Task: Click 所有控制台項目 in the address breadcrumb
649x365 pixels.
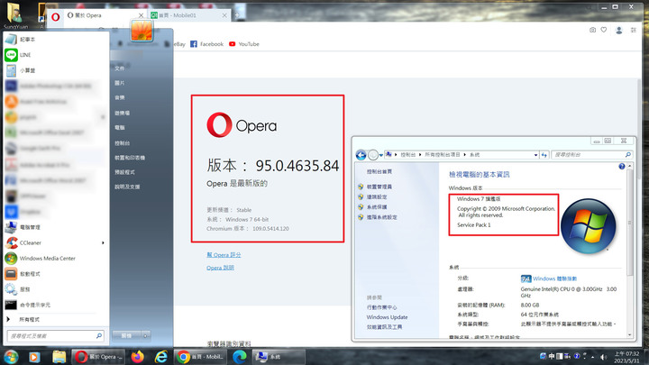Action: 442,155
